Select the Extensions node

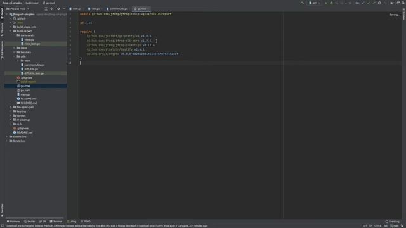click(x=18, y=137)
